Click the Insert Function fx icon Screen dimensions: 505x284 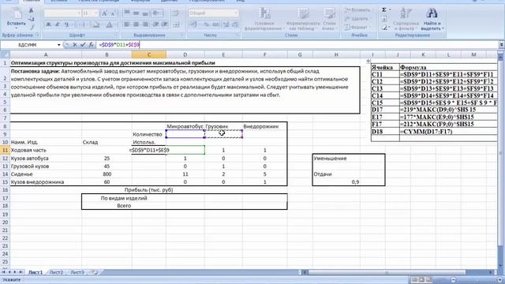[92, 45]
